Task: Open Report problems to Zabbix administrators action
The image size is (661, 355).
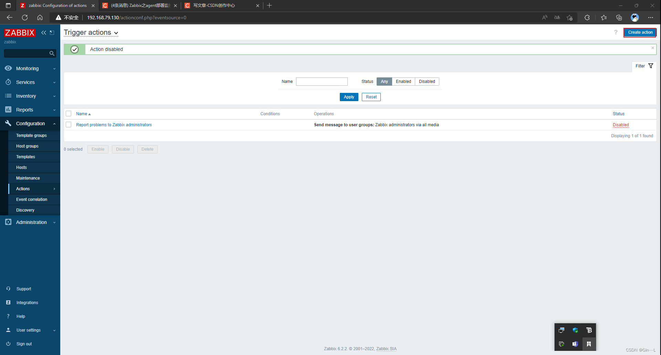Action: click(x=114, y=125)
